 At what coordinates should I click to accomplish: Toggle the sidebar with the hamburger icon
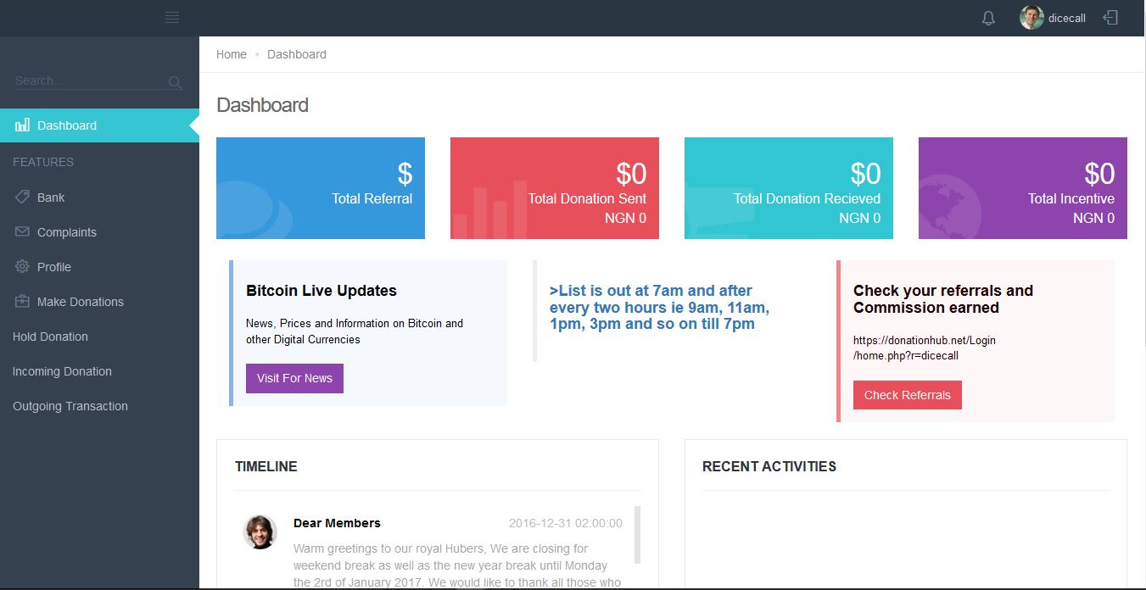172,16
